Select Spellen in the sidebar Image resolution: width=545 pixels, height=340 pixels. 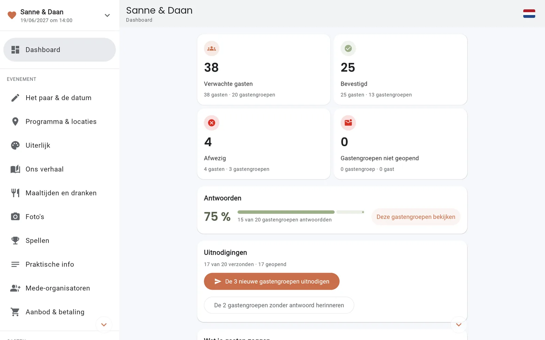60,241
